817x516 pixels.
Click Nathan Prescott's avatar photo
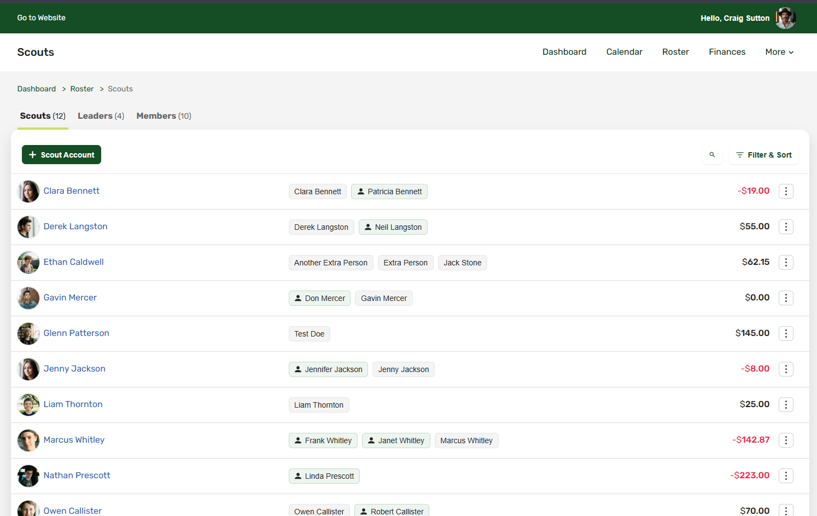pos(28,476)
